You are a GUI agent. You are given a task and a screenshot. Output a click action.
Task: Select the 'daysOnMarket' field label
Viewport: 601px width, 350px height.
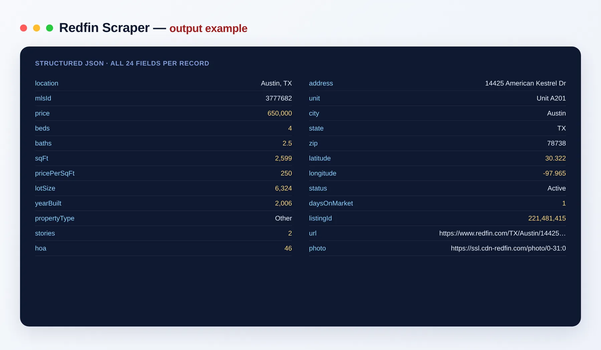point(331,203)
